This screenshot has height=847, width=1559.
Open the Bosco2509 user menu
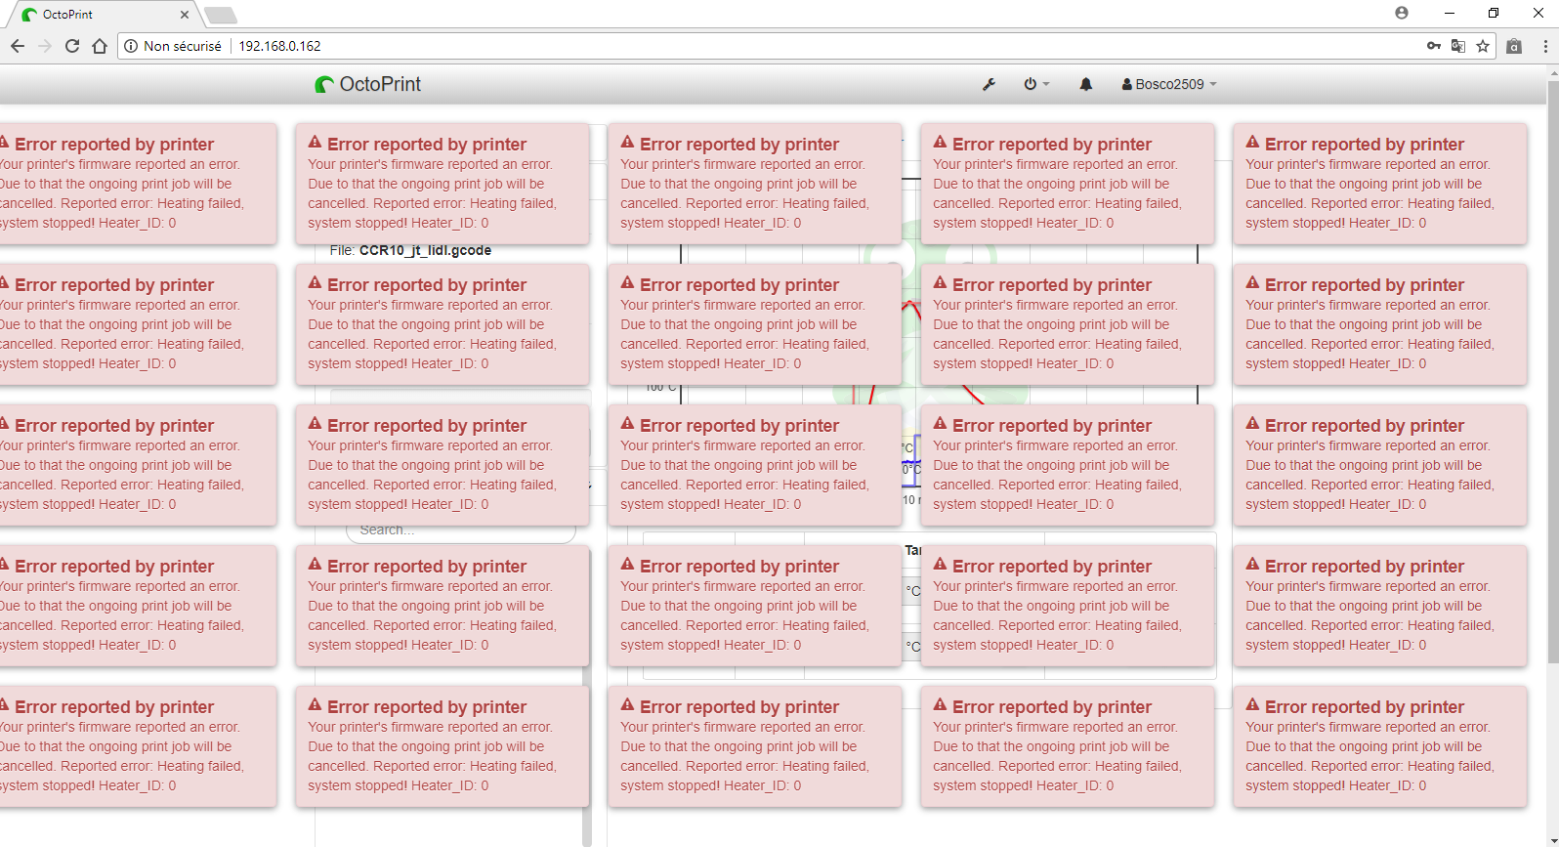(1169, 84)
